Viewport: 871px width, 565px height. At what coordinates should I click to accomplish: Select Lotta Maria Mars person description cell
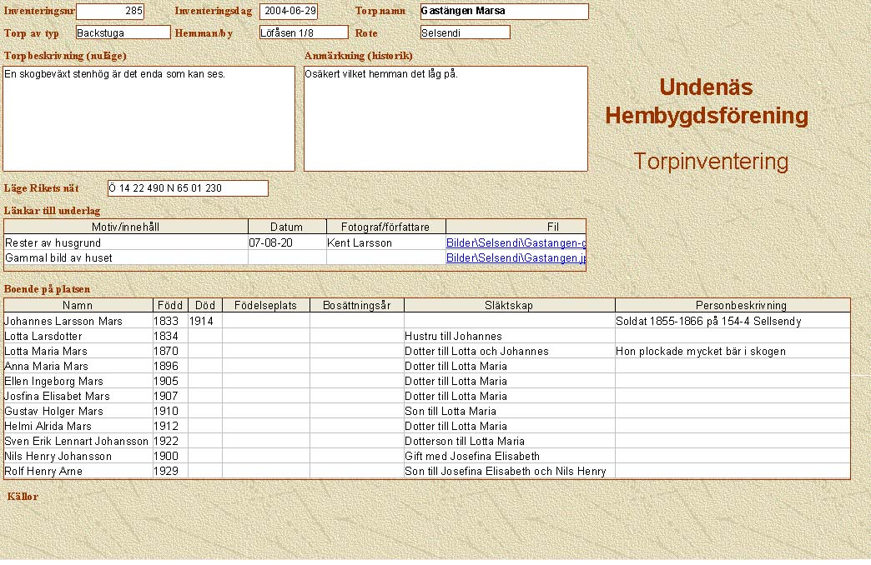(x=733, y=351)
